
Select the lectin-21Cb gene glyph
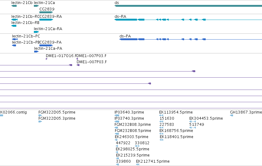(x=14, y=6)
